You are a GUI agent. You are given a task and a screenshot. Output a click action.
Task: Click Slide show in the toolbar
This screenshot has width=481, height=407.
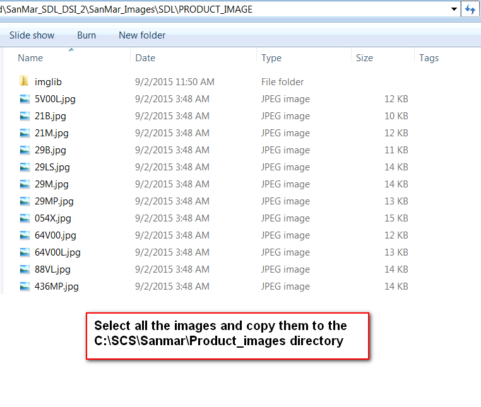32,35
